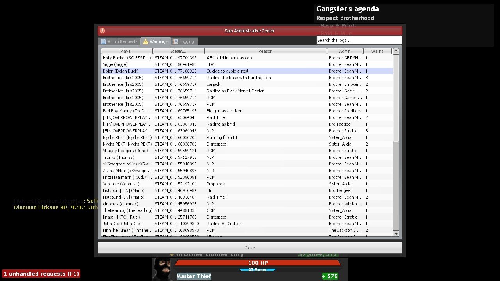Click the vertical scrollbar thumb
This screenshot has width=500, height=281.
tap(396, 98)
